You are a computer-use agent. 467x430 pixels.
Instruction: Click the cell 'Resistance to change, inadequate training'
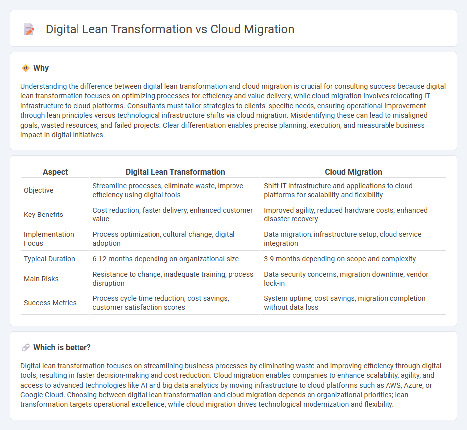point(175,279)
